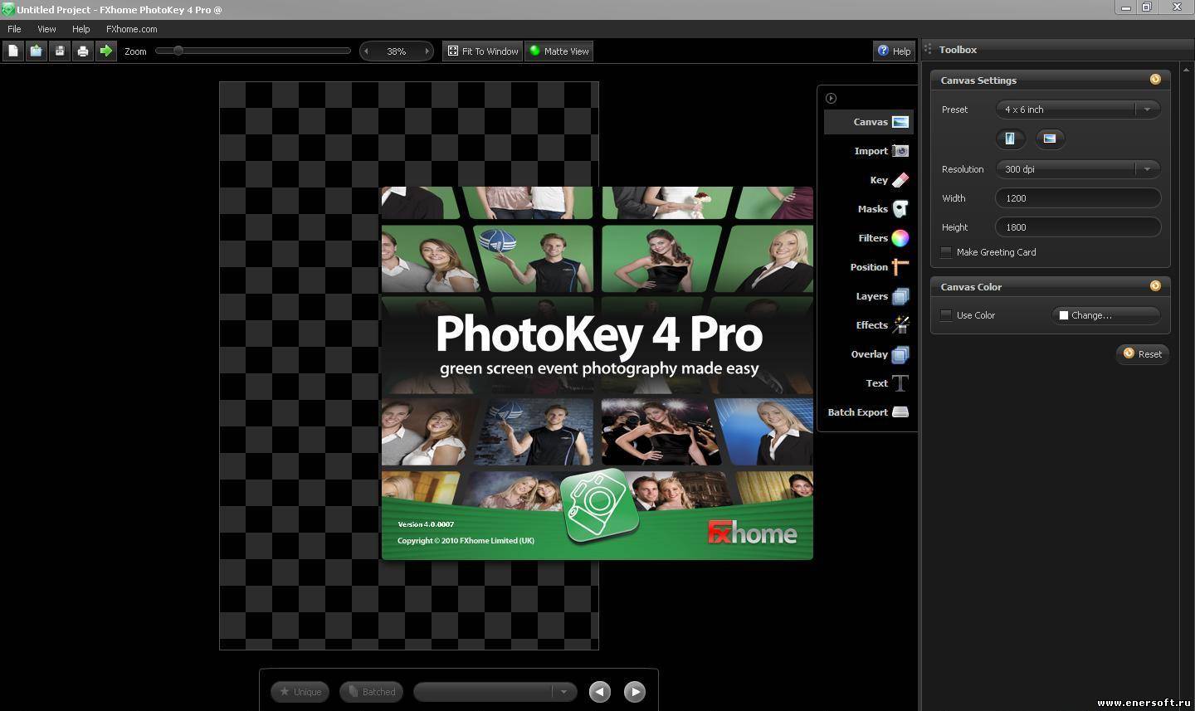Screen dimensions: 1195x711
Task: Click the open project toolbar icon
Action: pos(36,51)
